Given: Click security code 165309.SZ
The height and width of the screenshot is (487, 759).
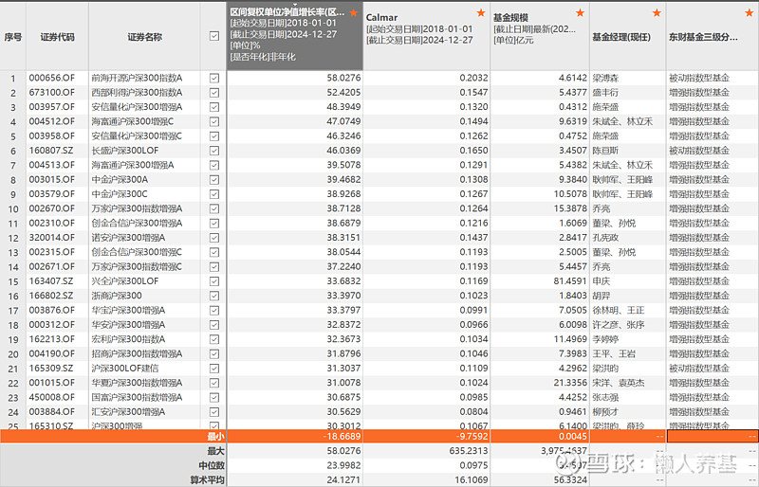Looking at the screenshot, I should coord(51,368).
